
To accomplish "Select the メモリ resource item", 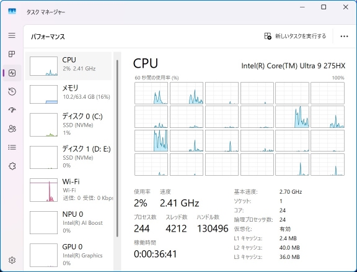I will (x=68, y=94).
